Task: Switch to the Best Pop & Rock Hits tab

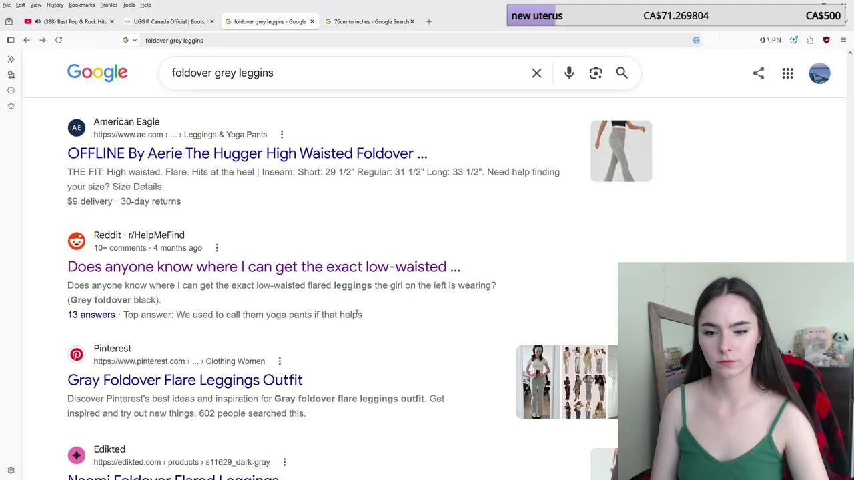Action: (69, 21)
